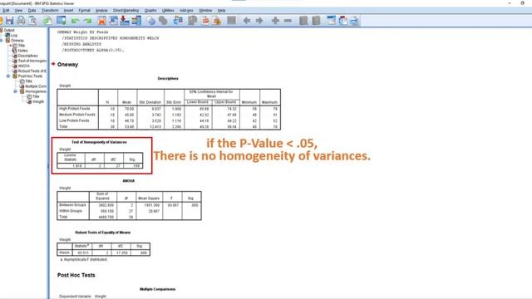
Task: Click the Variables toolbar icon
Action: point(136,21)
